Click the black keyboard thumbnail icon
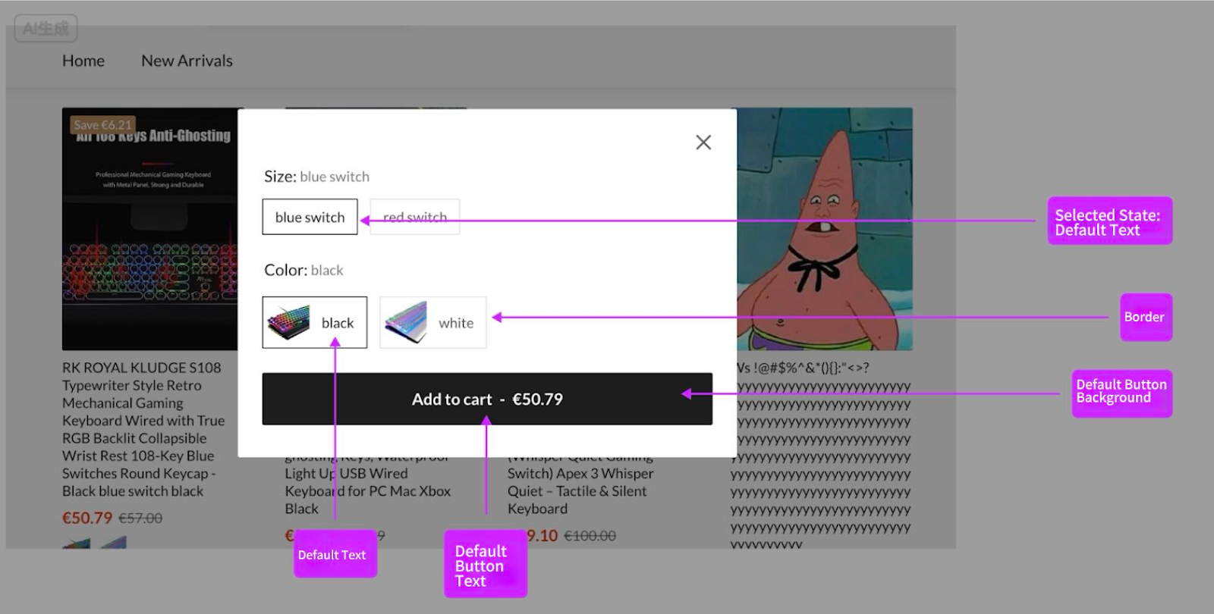The height and width of the screenshot is (614, 1214). (288, 323)
